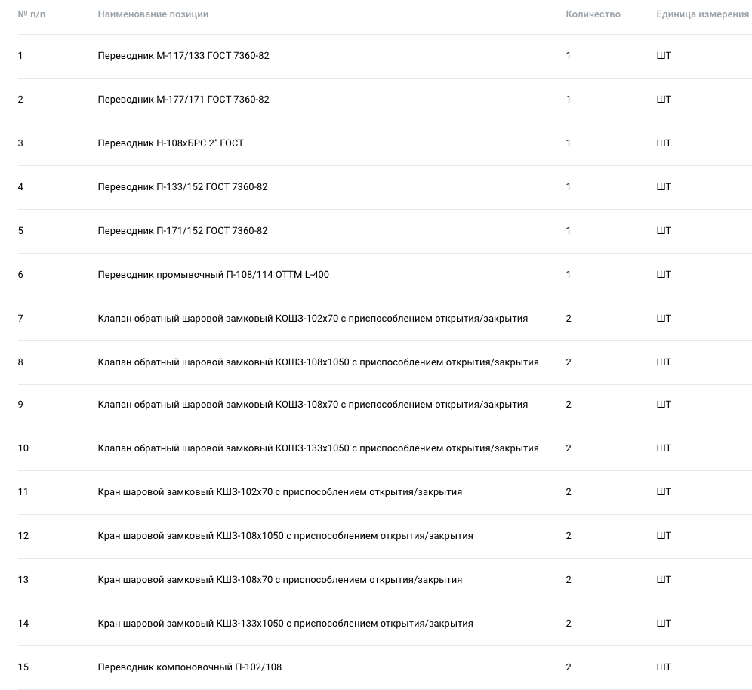Click valve item name КОШЗ-102х70
Screen dimensions: 752x690
tap(313, 319)
